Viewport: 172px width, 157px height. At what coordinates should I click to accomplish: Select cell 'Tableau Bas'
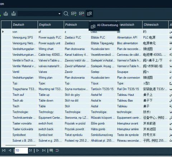tap(129, 101)
